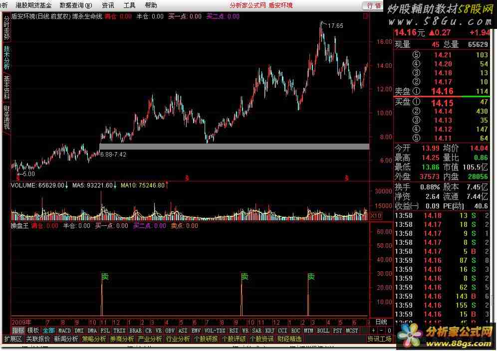This screenshot has width=497, height=351.
Task: Click the plus zoom button beside 日线
Action: pyautogui.click(x=374, y=330)
